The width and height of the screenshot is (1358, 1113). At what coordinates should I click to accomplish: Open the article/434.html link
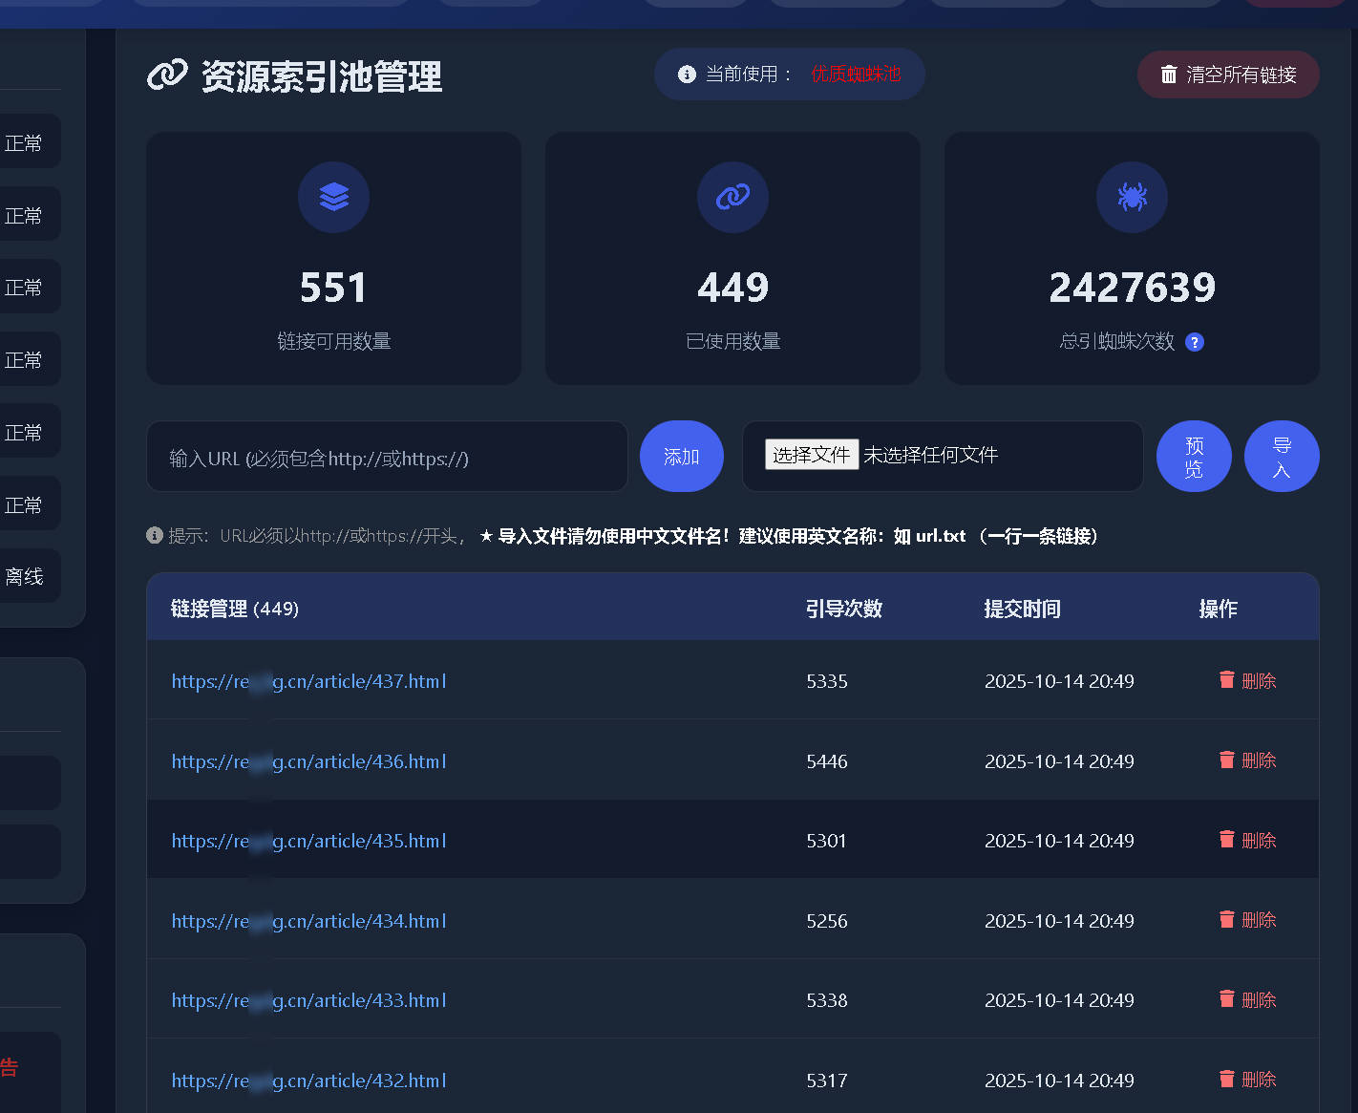(x=308, y=921)
